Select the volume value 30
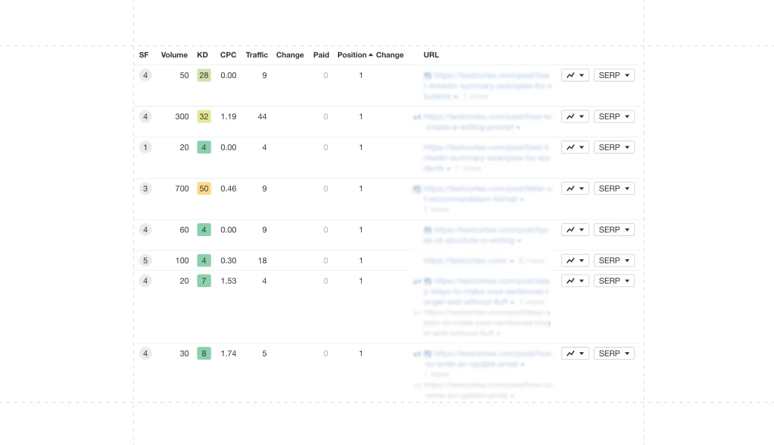The height and width of the screenshot is (445, 774). [184, 353]
